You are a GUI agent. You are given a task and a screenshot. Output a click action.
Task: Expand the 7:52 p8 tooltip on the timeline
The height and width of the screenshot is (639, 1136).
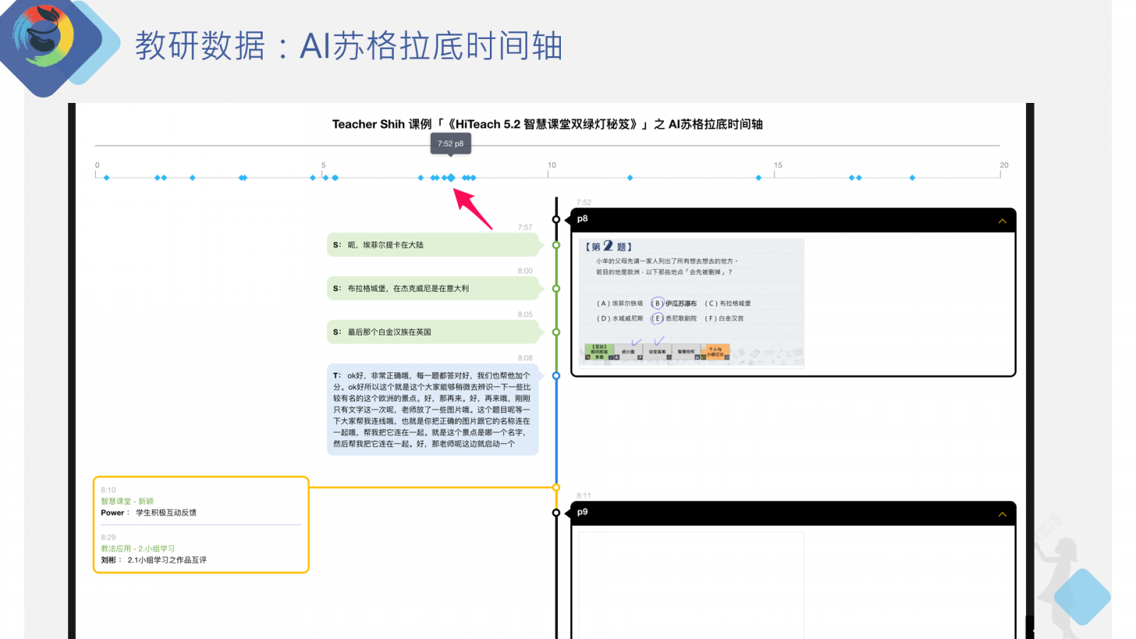(x=451, y=143)
